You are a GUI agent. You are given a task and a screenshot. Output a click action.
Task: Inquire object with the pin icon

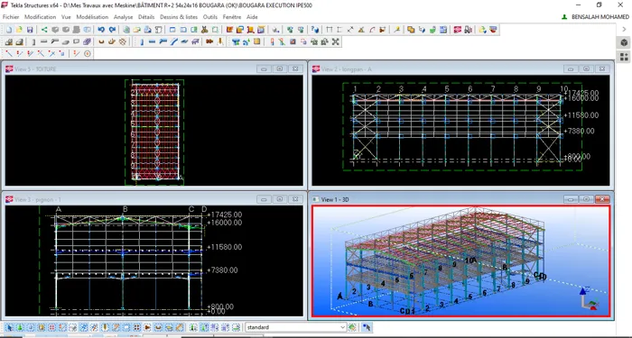397,30
